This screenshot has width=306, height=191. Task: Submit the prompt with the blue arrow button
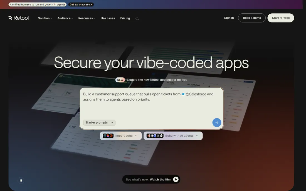[x=217, y=122]
